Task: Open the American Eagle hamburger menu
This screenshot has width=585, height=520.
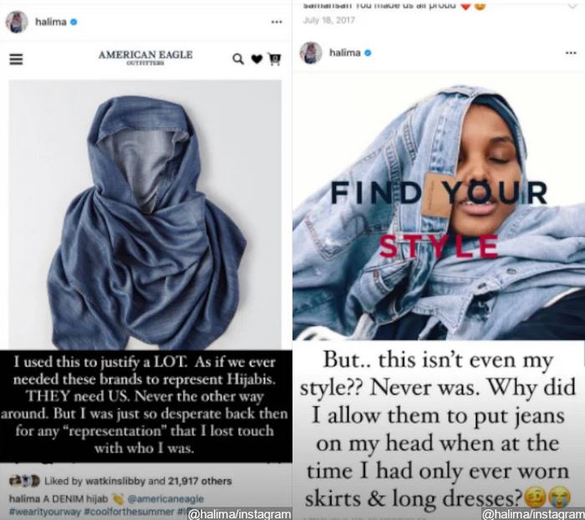Action: (16, 59)
